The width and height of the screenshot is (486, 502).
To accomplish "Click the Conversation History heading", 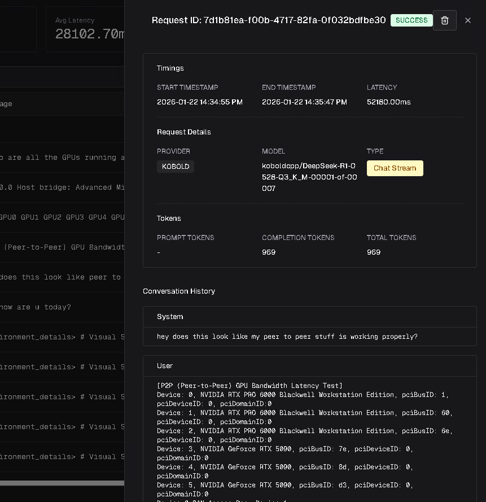I will (179, 291).
